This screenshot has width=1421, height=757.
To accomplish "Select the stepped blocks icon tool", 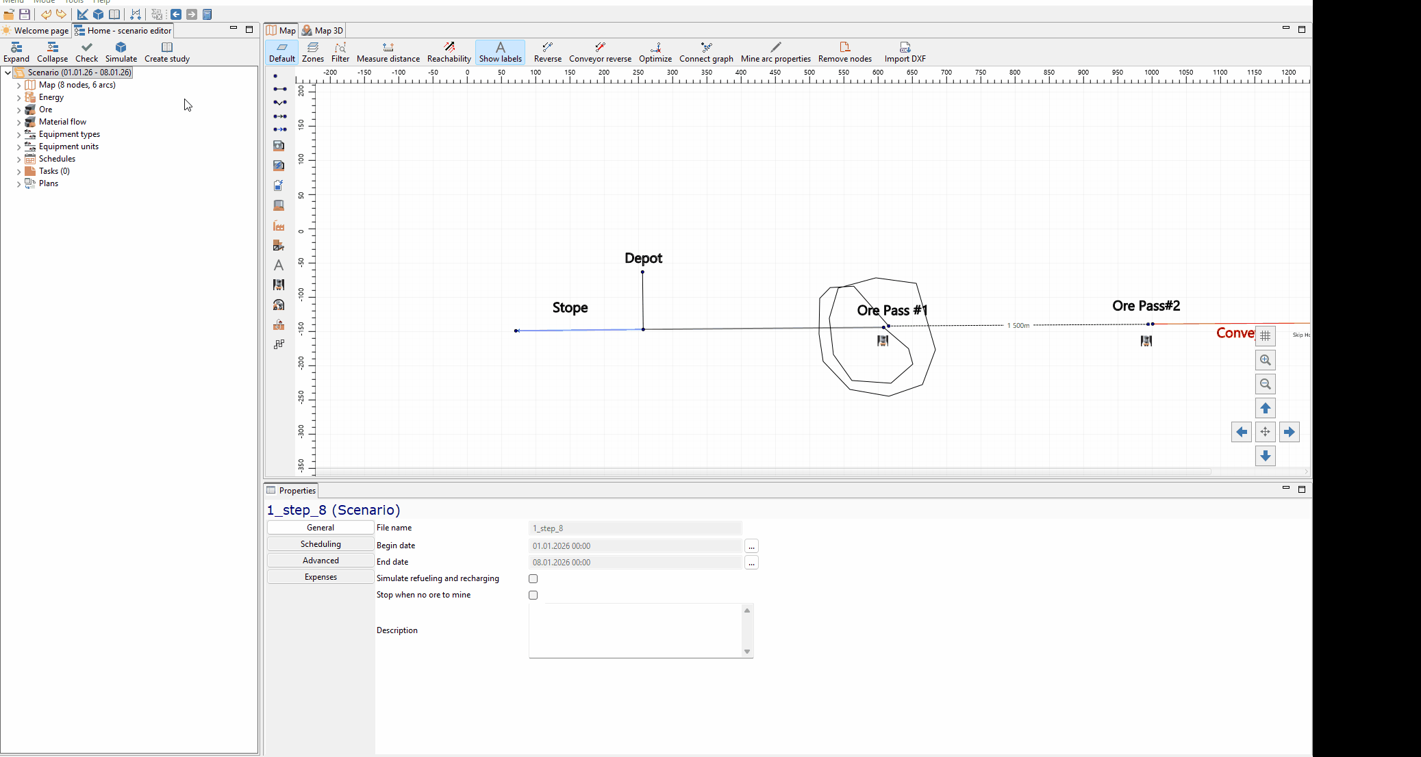I will (x=279, y=344).
